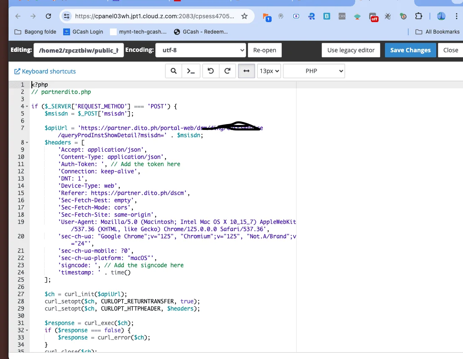Screen dimensions: 463x359
Task: Open the utf-8 Encoding dropdown
Action: tap(201, 50)
